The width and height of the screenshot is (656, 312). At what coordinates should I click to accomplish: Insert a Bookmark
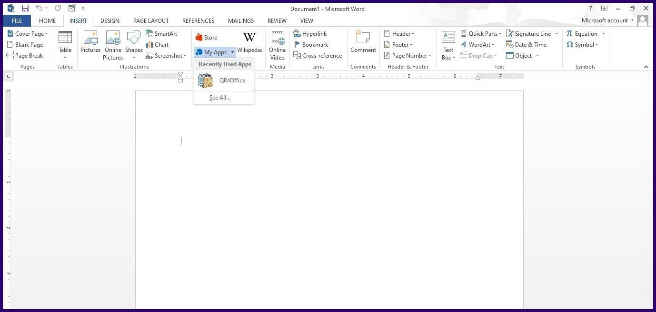312,44
